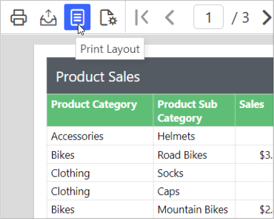Toggle the Print Layout button
This screenshot has height=219, width=274.
coord(77,17)
